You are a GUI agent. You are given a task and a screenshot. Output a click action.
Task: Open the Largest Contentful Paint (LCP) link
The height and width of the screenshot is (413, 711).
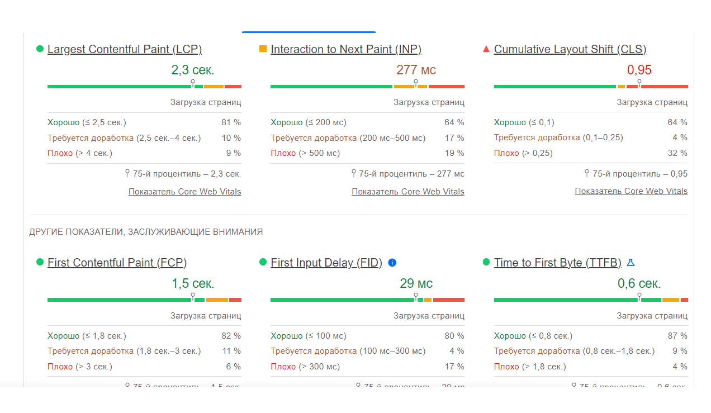125,49
